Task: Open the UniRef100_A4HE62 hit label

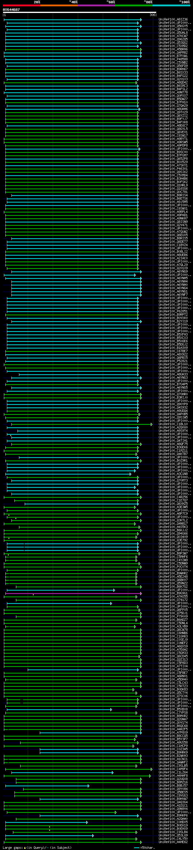Action: click(x=173, y=842)
